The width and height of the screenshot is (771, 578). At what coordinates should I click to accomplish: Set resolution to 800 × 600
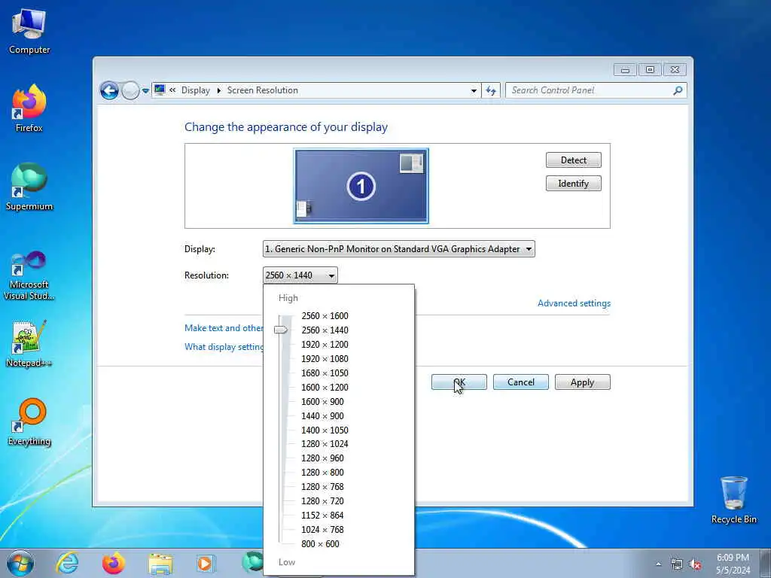point(320,543)
